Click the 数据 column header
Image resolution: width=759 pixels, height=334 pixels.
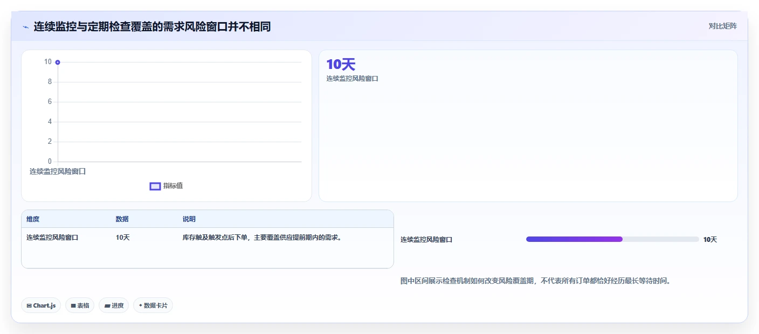(x=122, y=219)
